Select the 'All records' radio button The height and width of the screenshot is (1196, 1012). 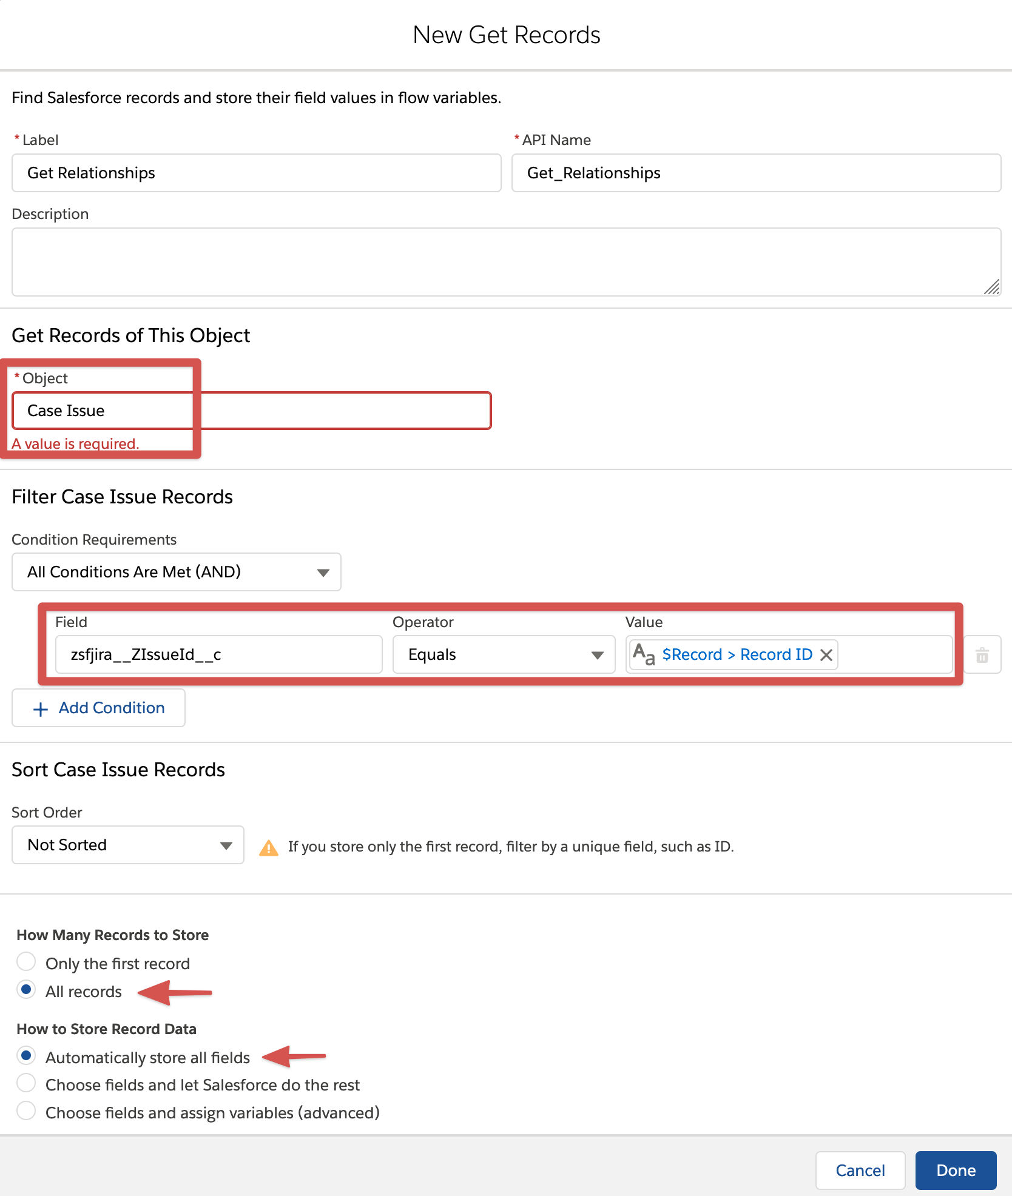[26, 990]
